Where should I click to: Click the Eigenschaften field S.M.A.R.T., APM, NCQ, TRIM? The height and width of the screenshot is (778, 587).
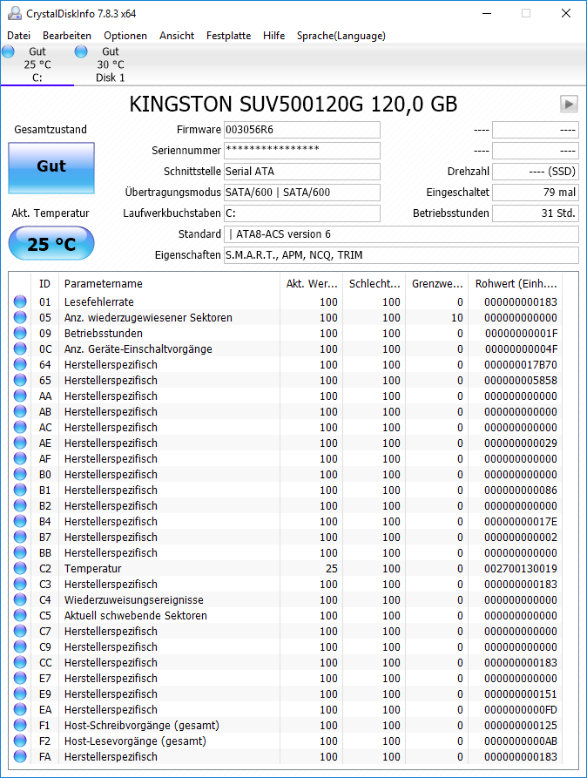(401, 254)
